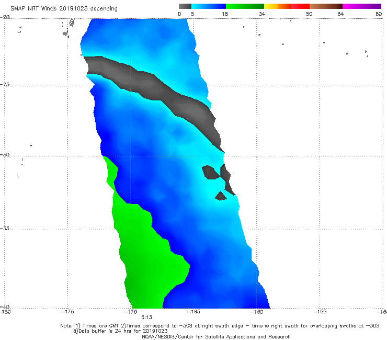Click the NOAA/NESDIS credit line
This screenshot has width=387, height=340.
pos(216,336)
